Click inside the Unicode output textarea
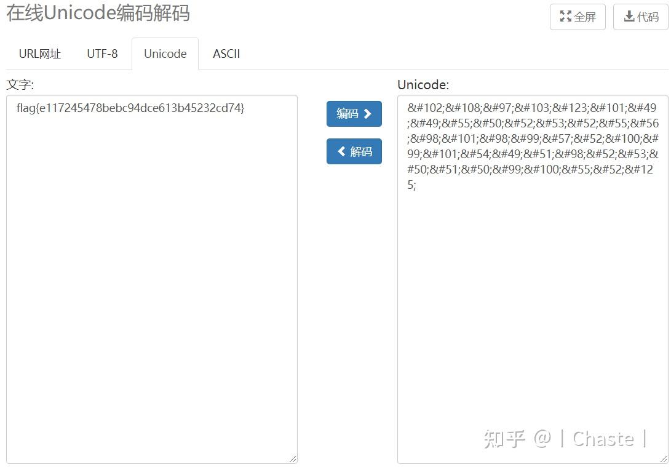Screen dimensions: 671x467 (532, 277)
